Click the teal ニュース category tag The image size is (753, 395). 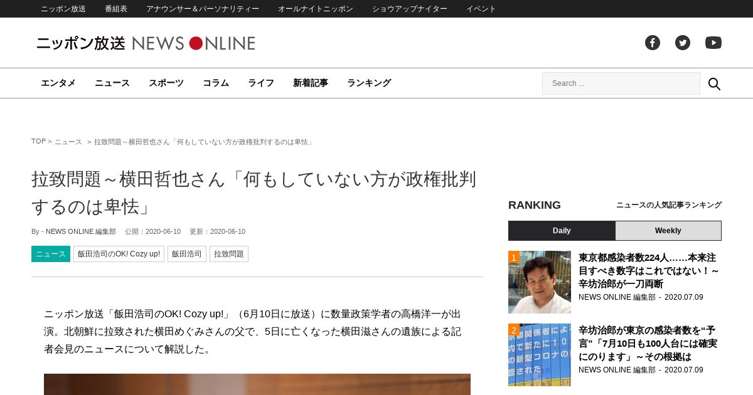pos(51,254)
